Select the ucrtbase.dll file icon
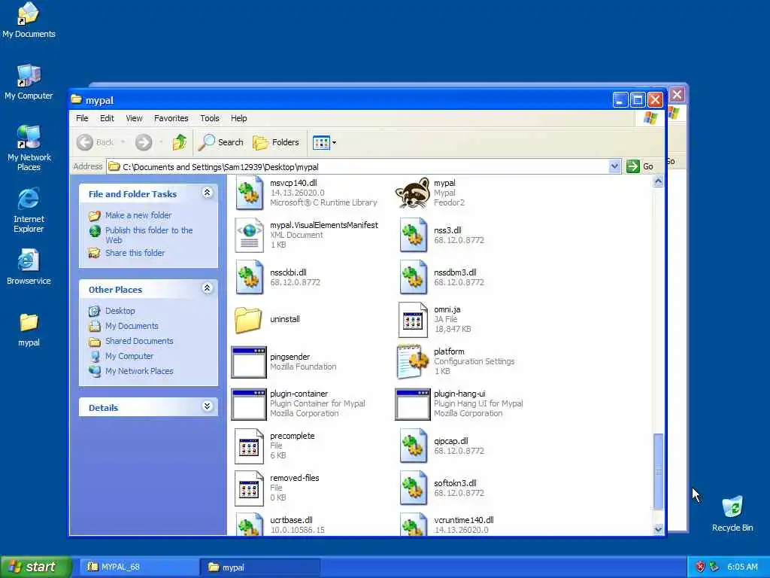 click(249, 524)
